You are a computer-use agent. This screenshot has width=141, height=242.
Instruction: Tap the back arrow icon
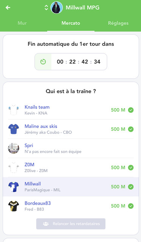[8, 8]
